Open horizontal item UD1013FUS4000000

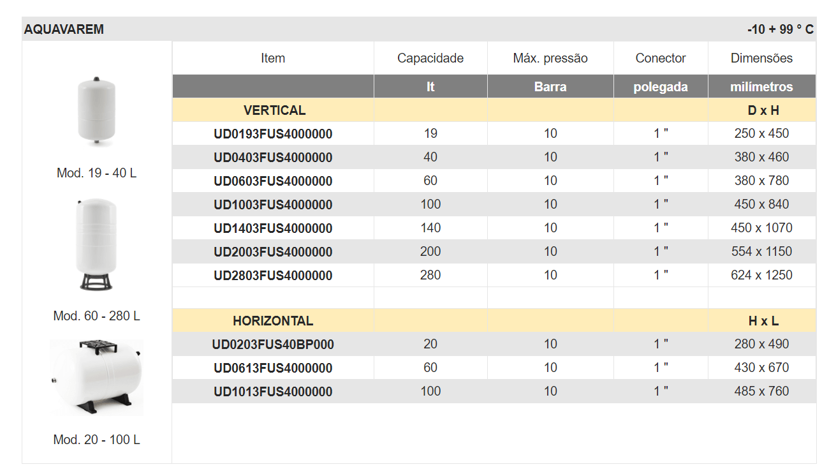pyautogui.click(x=273, y=392)
